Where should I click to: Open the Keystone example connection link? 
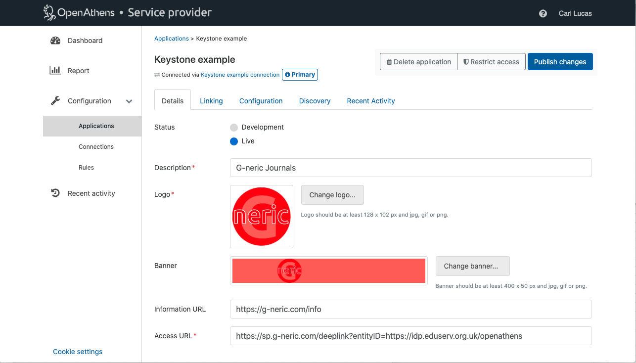[x=240, y=75]
